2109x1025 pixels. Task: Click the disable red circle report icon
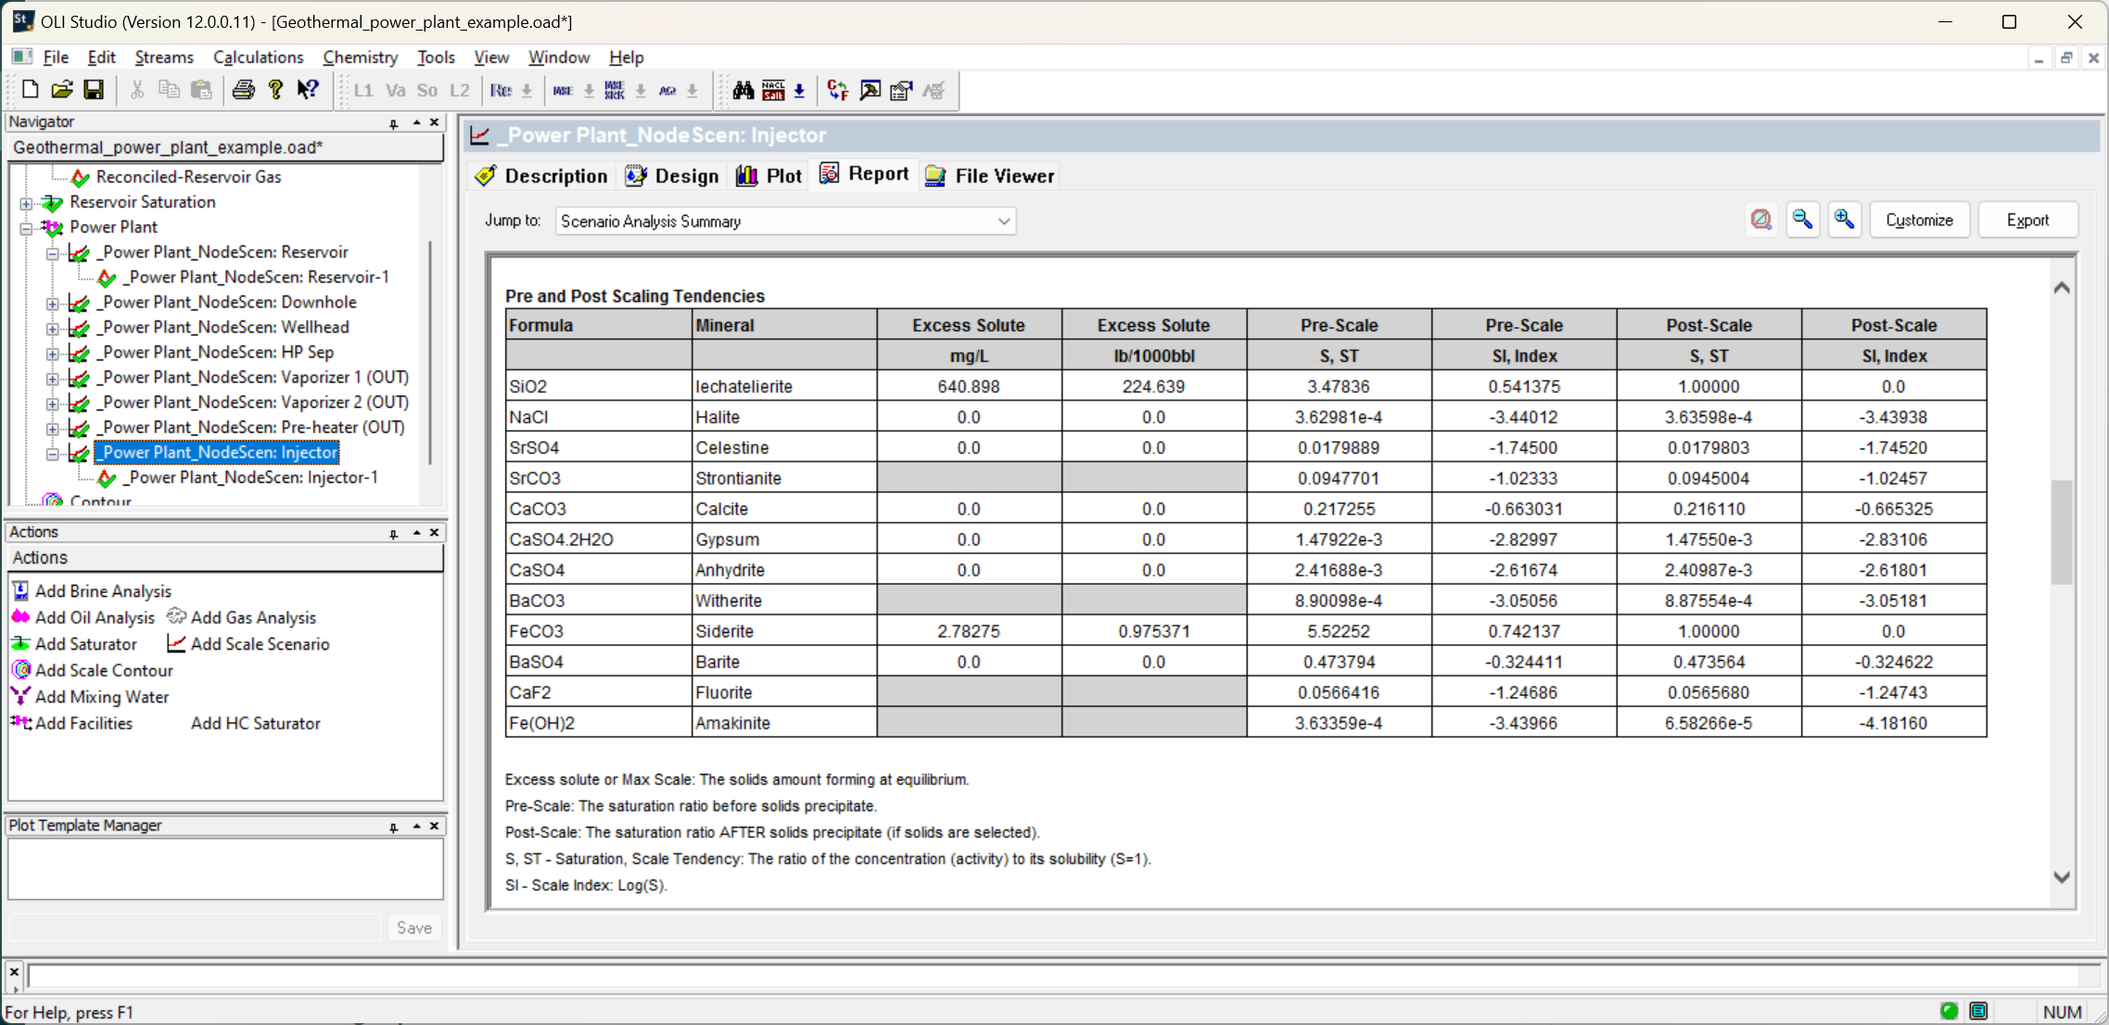coord(1761,220)
